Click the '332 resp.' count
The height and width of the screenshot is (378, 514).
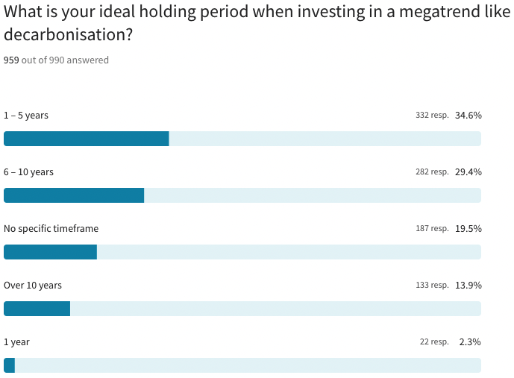(432, 116)
